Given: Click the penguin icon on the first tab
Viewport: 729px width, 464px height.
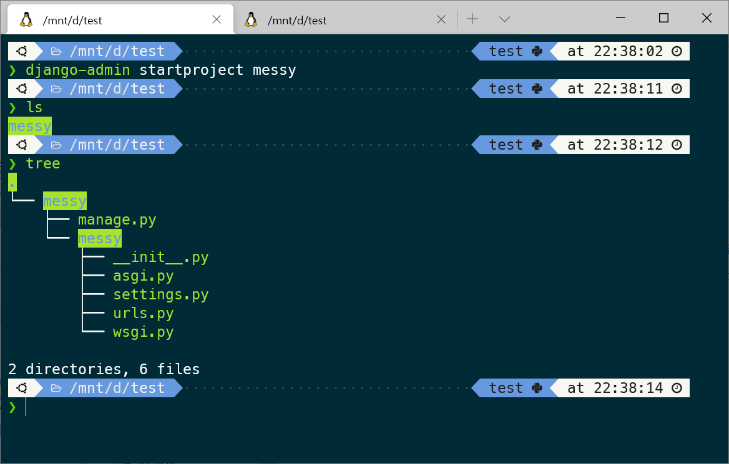Looking at the screenshot, I should [x=26, y=19].
